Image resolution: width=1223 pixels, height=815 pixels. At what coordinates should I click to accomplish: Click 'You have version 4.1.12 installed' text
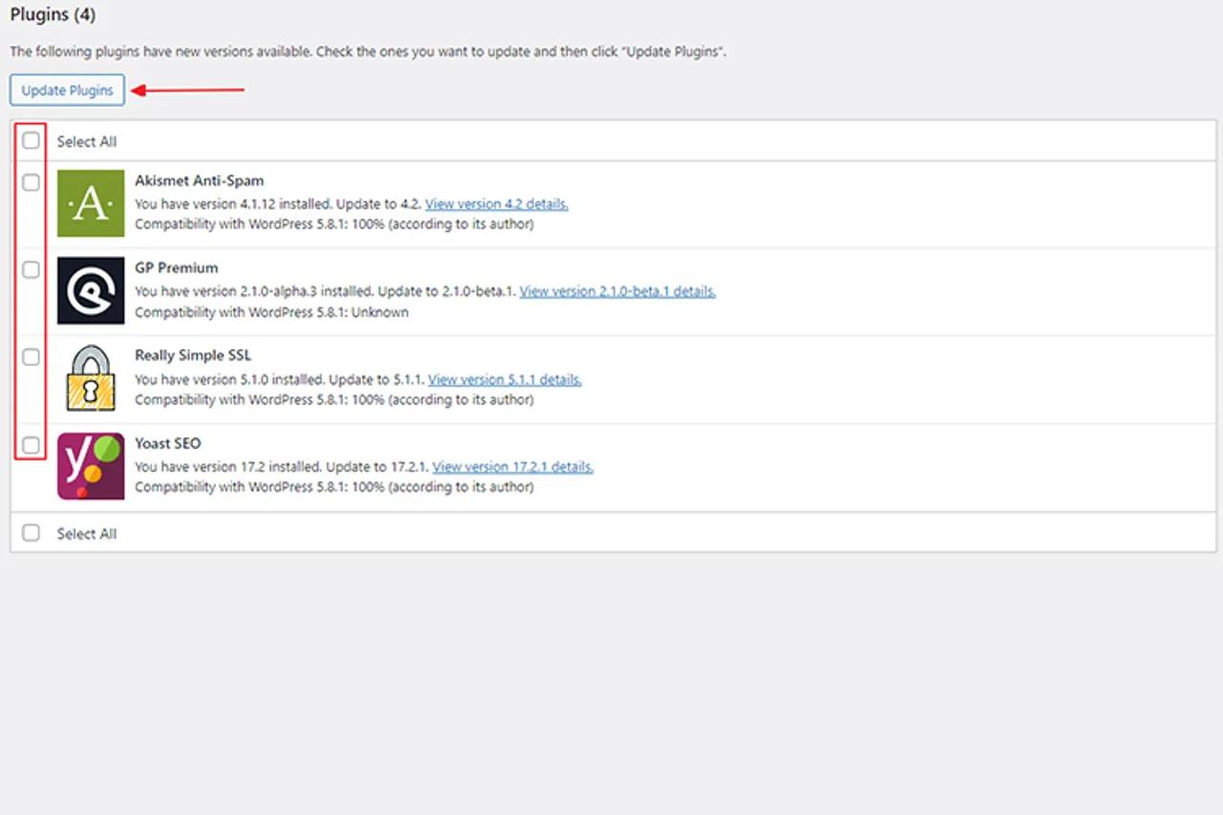(234, 204)
